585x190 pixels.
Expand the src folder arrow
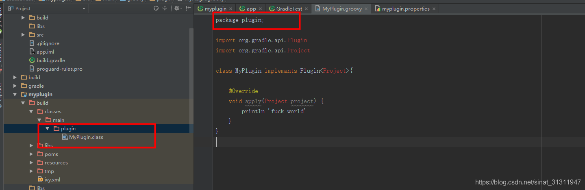[23, 35]
